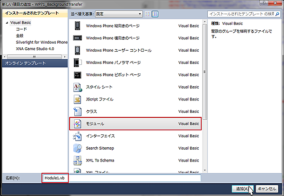Select the モジュール template row text

[95, 124]
